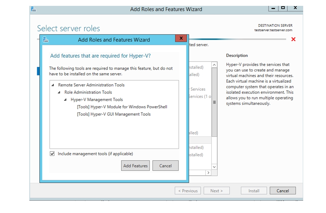Select Hyper-V Management Tools row

[97, 100]
